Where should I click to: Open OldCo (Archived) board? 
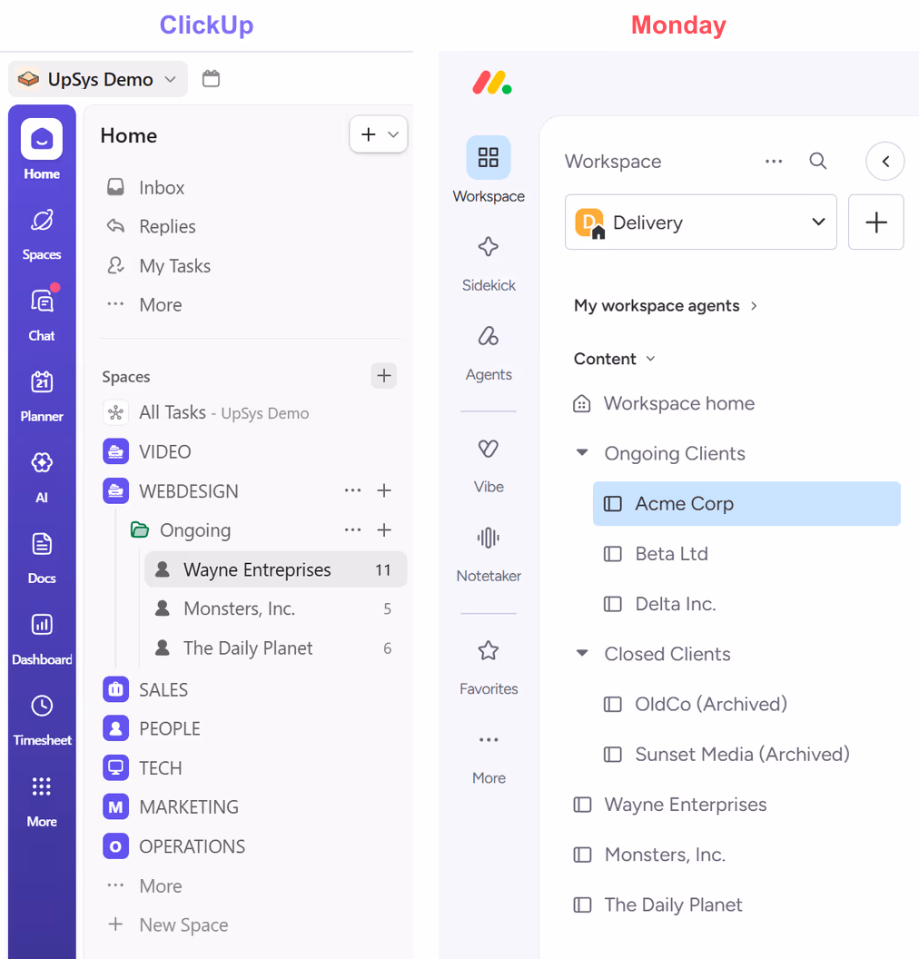pos(746,704)
